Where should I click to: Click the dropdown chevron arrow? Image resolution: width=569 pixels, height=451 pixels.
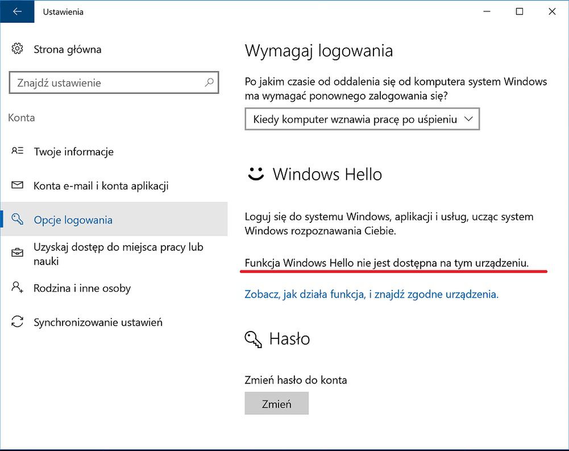468,119
